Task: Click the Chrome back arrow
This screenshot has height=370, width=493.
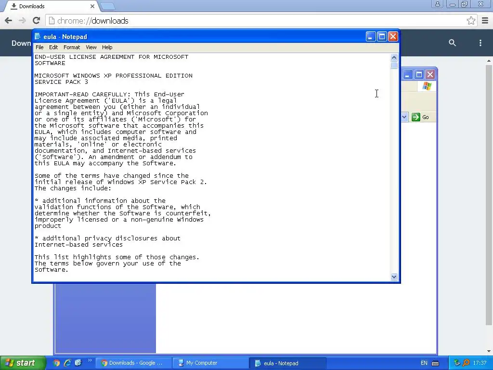Action: (9, 21)
